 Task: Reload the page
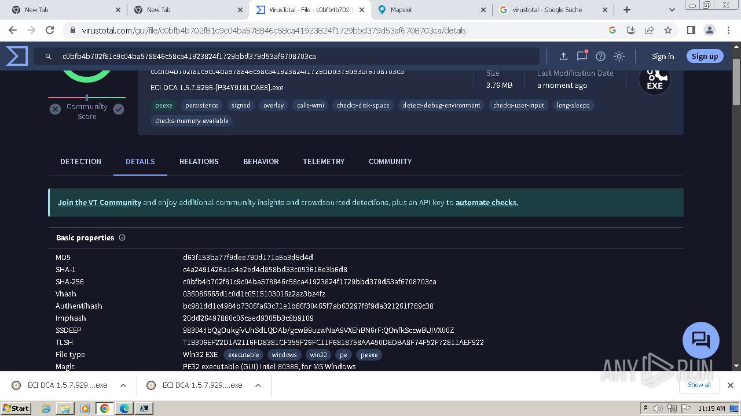(50, 30)
